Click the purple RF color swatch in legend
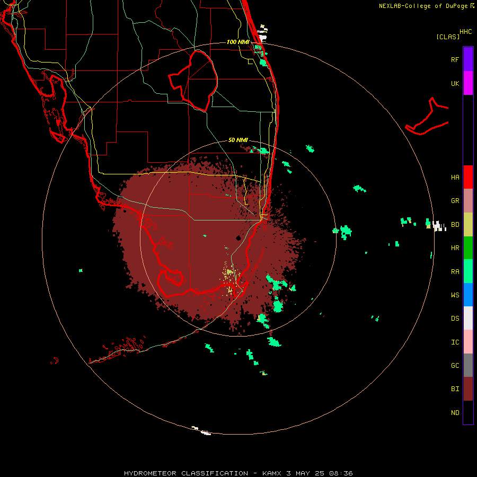 pos(468,59)
